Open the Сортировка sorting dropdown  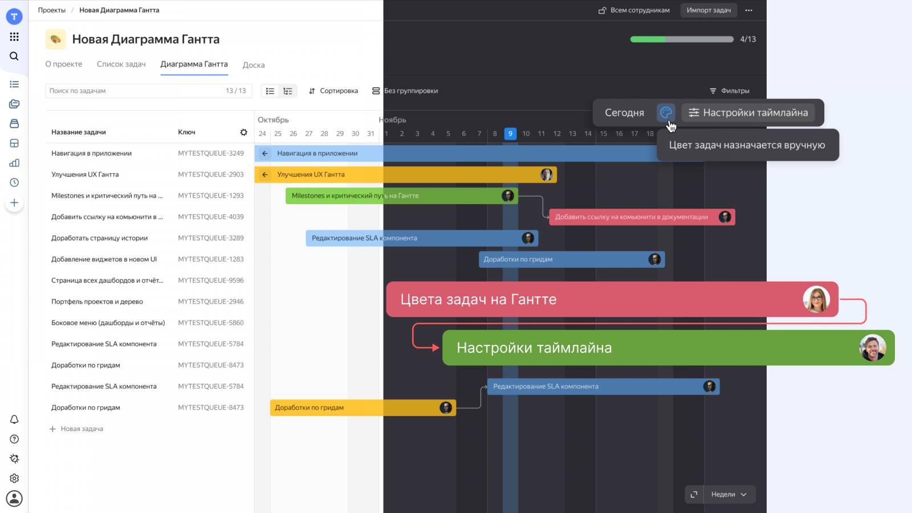tap(333, 91)
